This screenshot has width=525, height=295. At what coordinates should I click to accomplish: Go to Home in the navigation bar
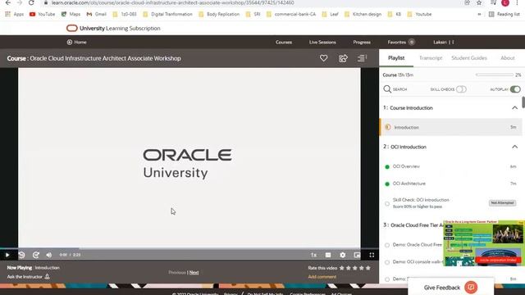[x=76, y=42]
